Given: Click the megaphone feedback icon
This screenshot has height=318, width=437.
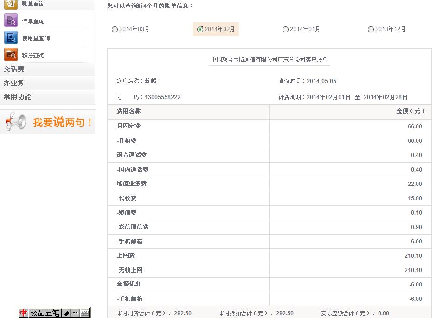Looking at the screenshot, I should (16, 122).
